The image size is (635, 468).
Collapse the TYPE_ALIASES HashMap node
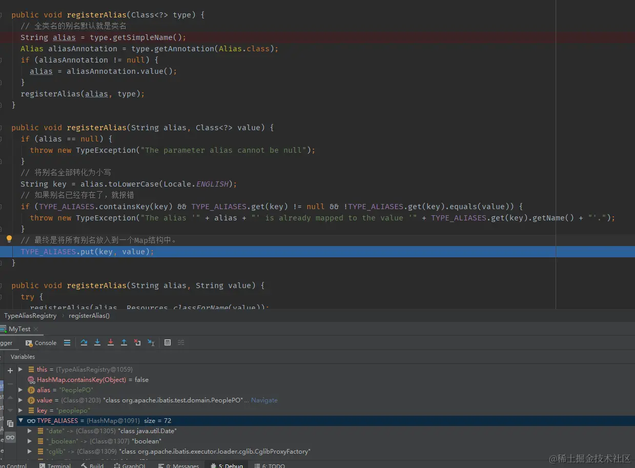click(21, 420)
